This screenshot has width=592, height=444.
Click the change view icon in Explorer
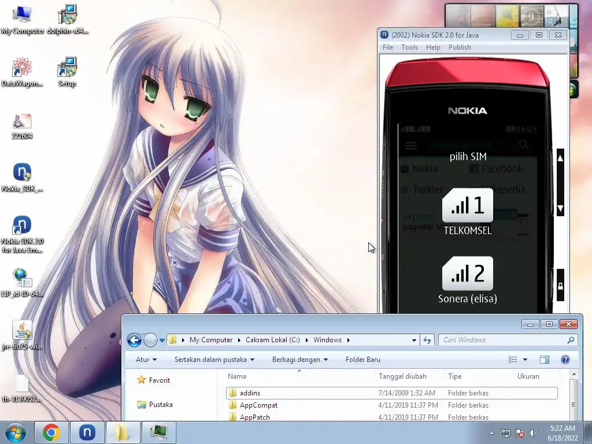(512, 360)
